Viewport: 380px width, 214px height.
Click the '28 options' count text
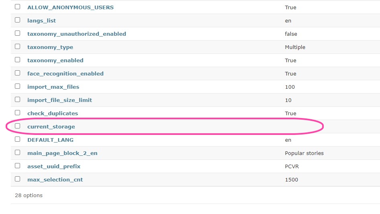pos(29,196)
